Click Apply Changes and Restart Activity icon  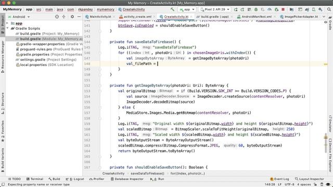tap(242, 9)
